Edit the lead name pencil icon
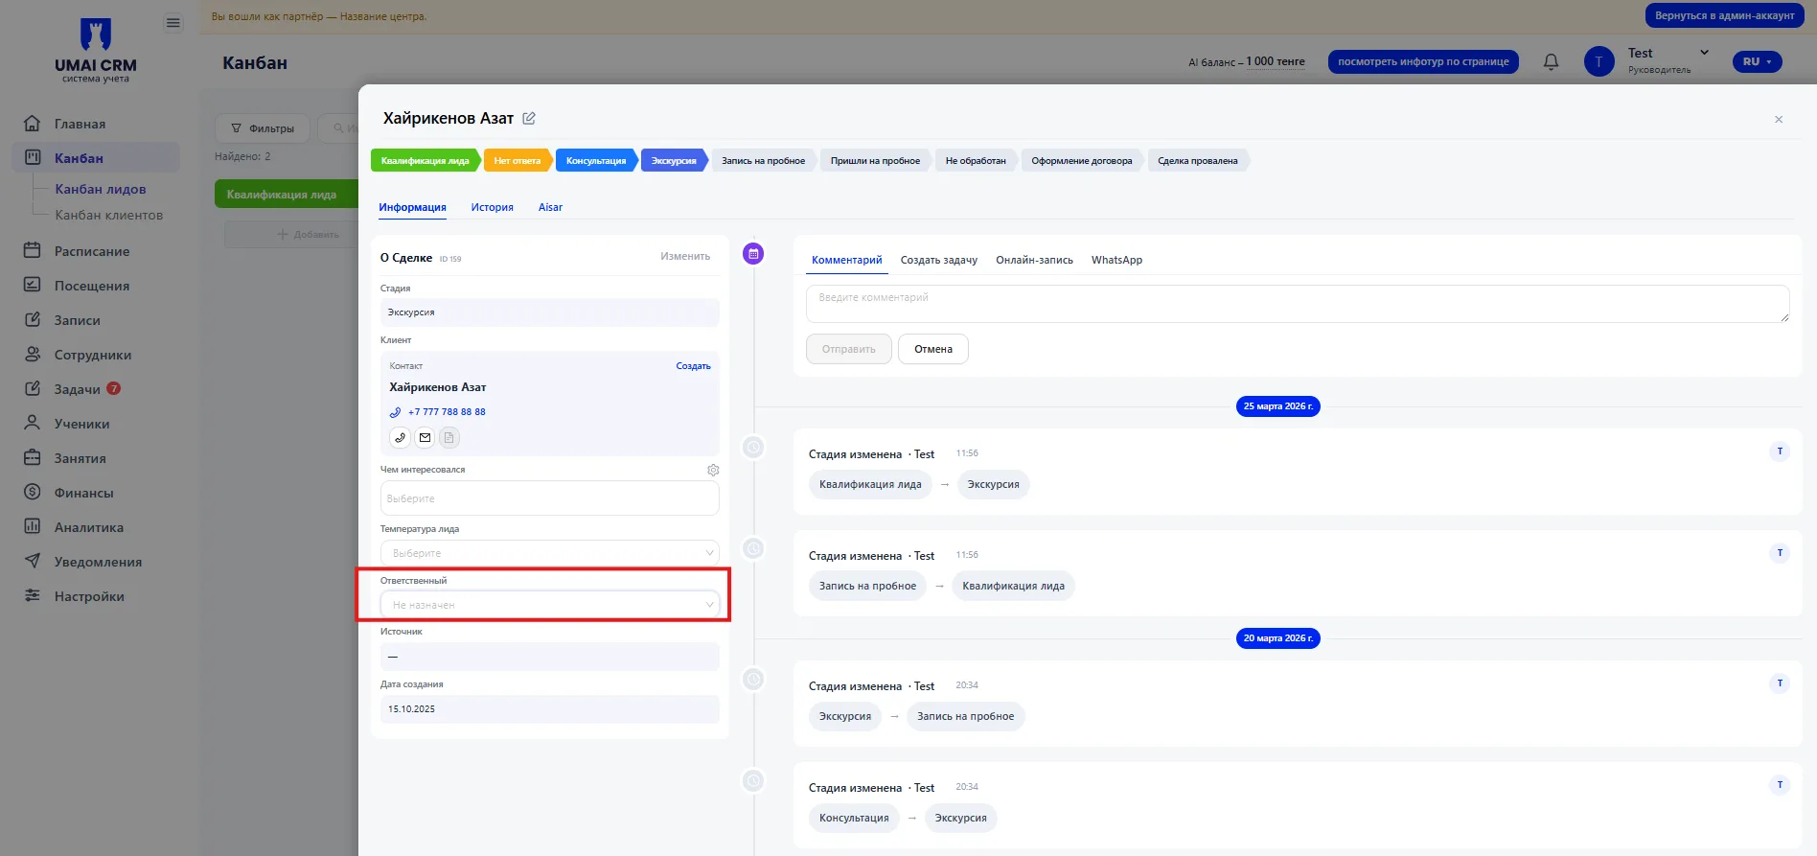 (x=529, y=118)
